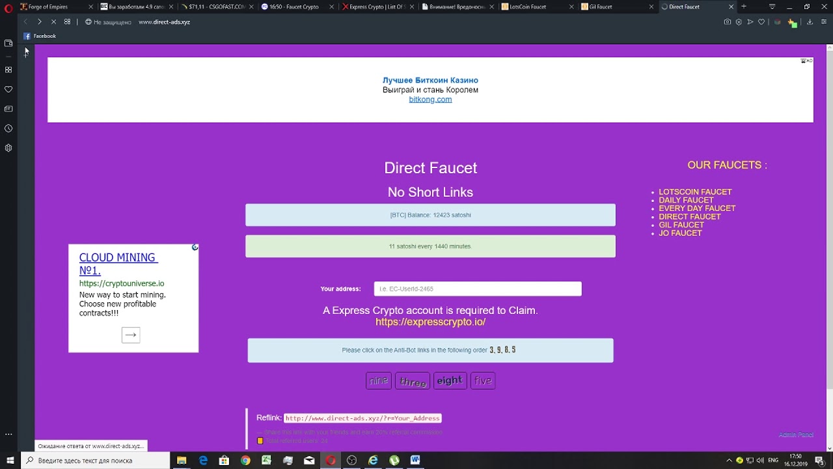Click the 'five' anti-bot link

(483, 380)
